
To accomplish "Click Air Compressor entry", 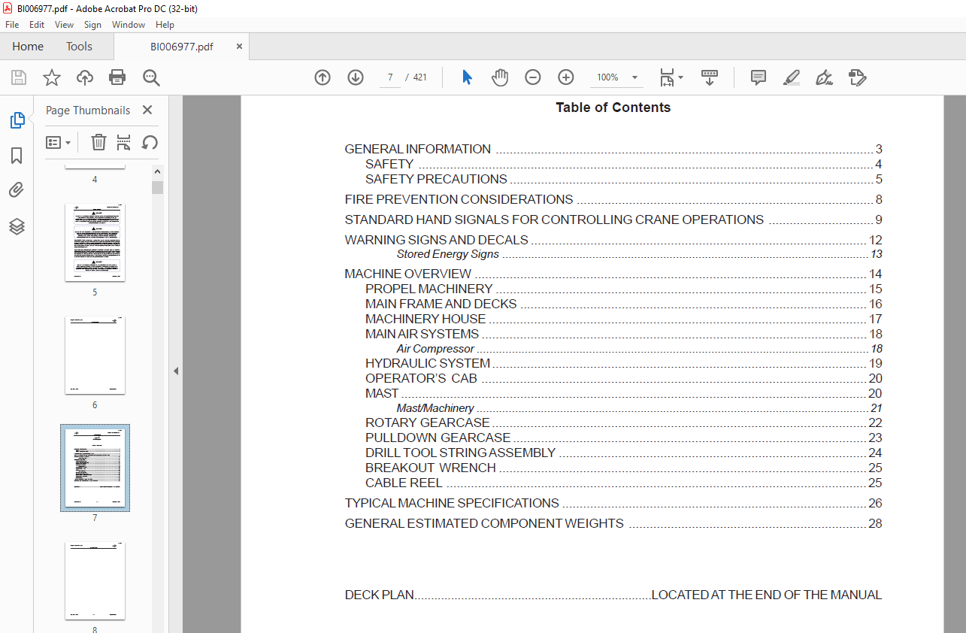I will [639, 349].
